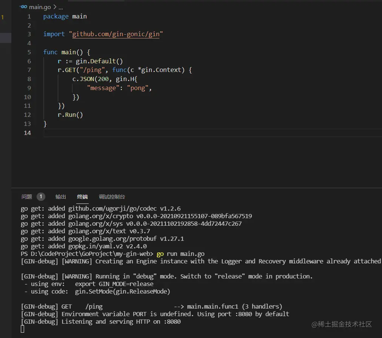Click the Go file icon in the breadcrumb
This screenshot has width=382, height=338.
pos(23,7)
